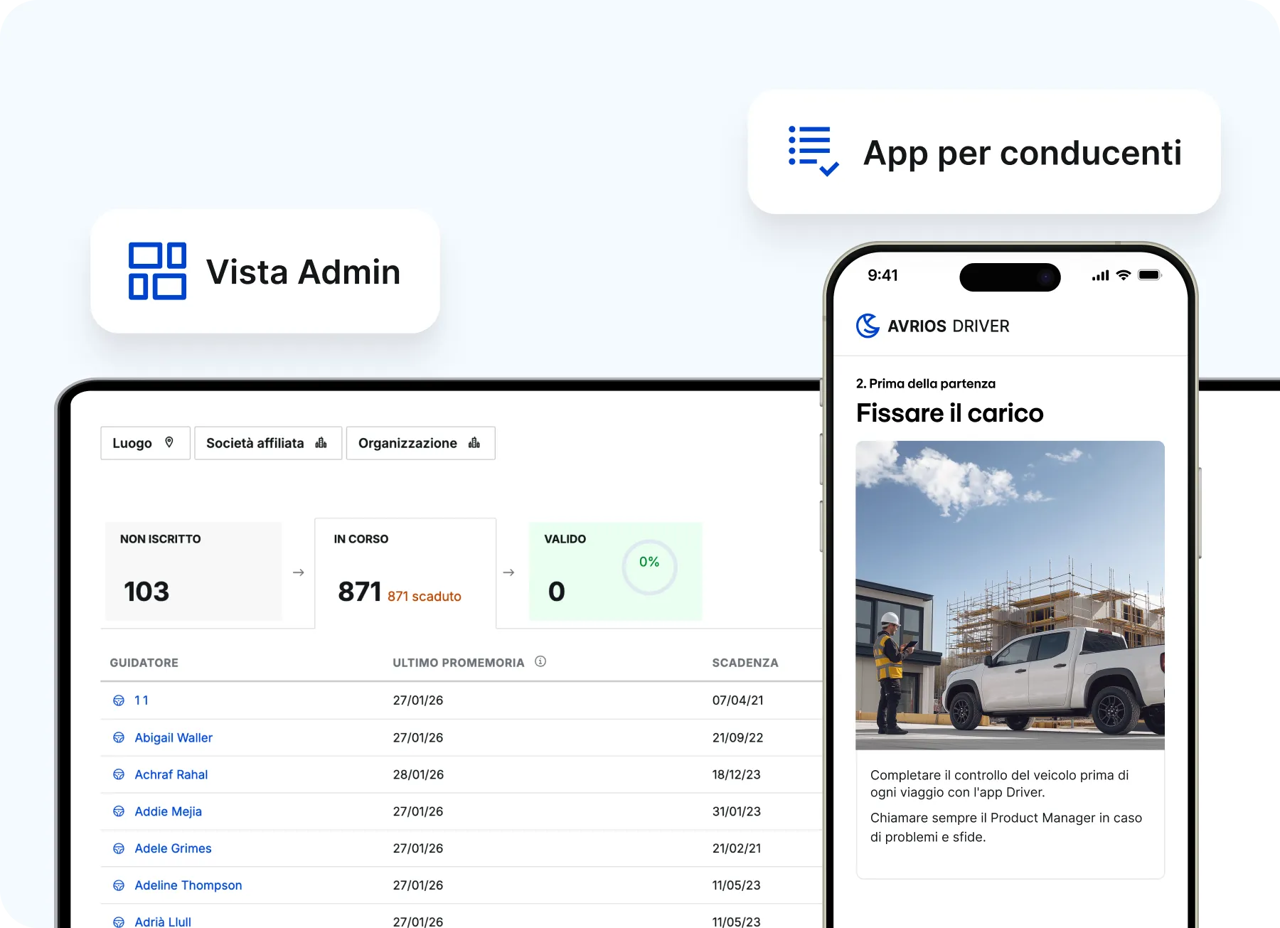Sort by the Scadenza column header
The width and height of the screenshot is (1280, 928).
pos(745,663)
